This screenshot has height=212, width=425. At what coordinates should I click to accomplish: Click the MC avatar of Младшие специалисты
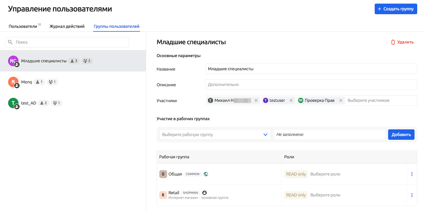(x=13, y=61)
